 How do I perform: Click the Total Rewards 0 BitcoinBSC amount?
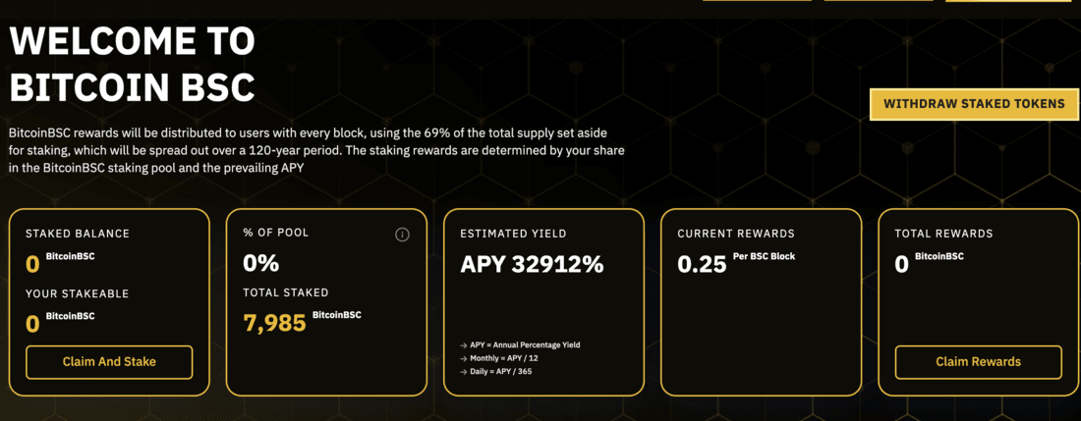pyautogui.click(x=930, y=262)
